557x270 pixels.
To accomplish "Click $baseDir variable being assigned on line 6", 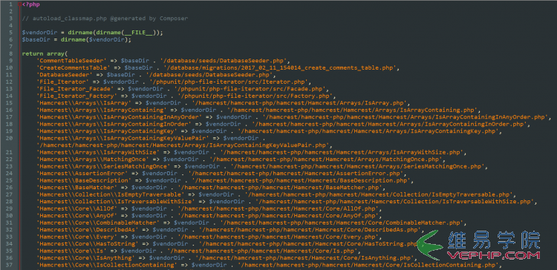I will tap(36, 39).
